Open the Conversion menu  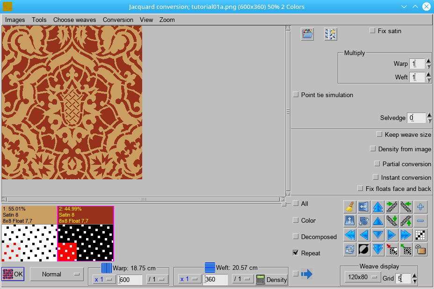(x=118, y=20)
